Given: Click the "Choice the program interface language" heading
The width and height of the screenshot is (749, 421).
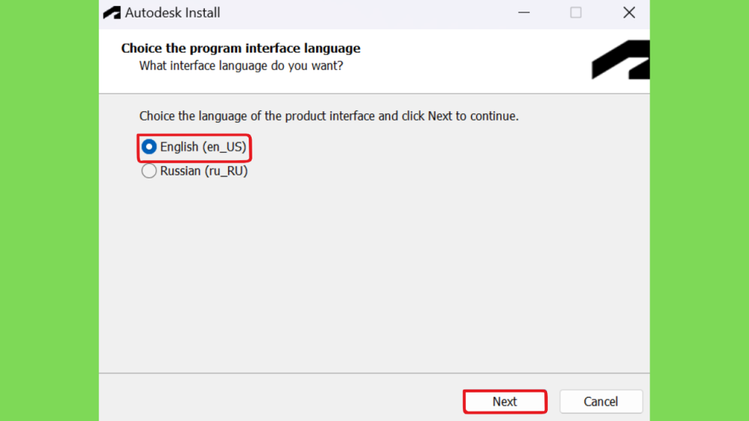Looking at the screenshot, I should (x=241, y=48).
